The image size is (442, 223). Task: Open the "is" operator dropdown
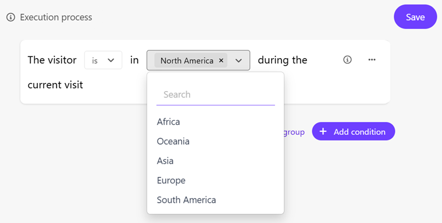[x=103, y=60]
